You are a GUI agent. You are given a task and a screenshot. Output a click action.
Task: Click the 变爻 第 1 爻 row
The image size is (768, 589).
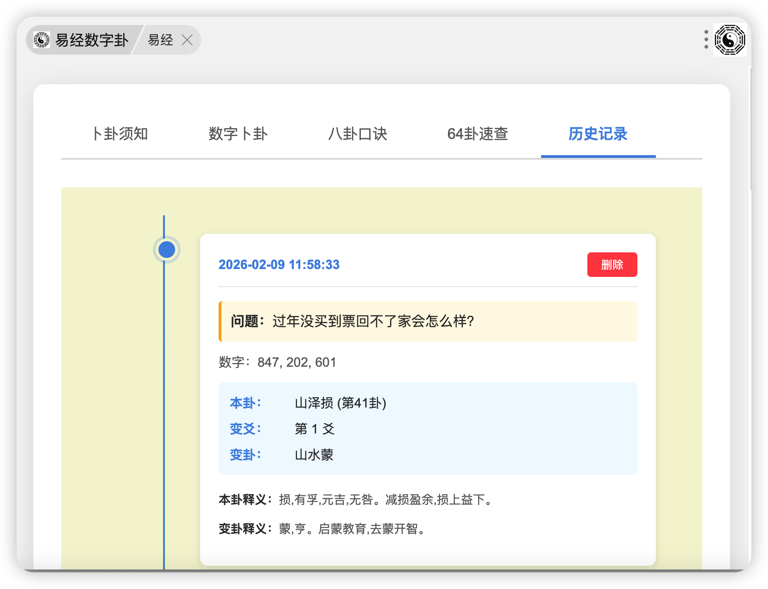[315, 429]
